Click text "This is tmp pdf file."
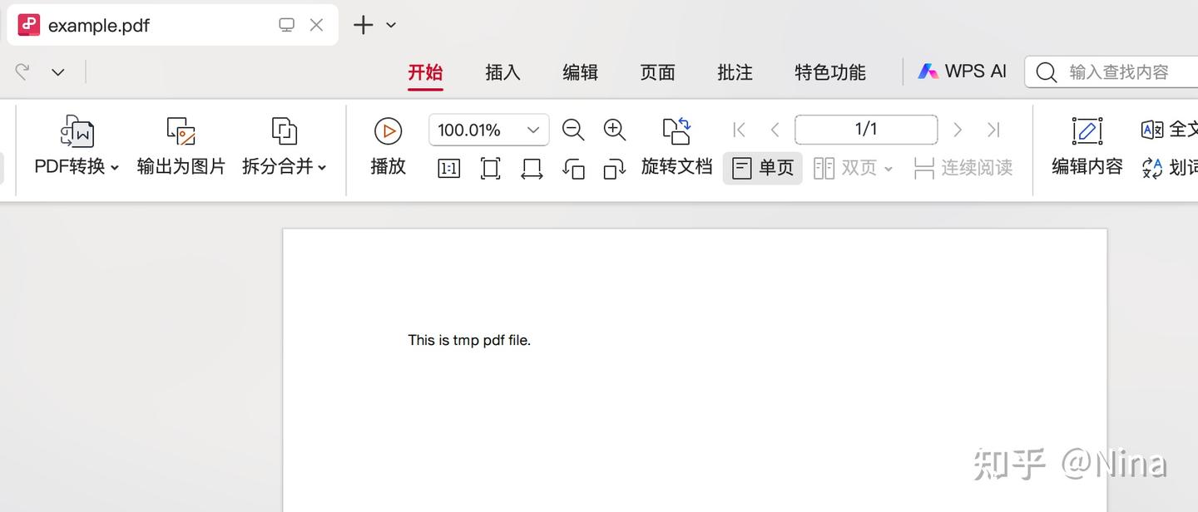Viewport: 1198px width, 512px height. 469,340
